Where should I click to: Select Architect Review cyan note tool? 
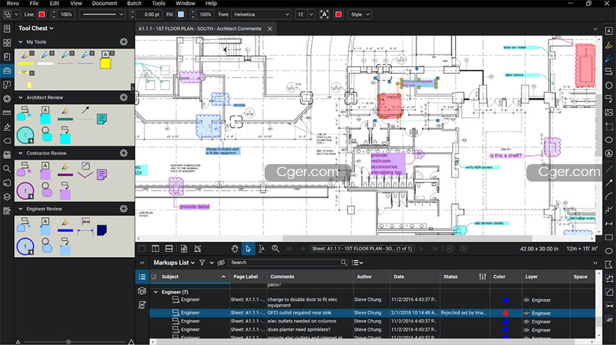point(101,119)
